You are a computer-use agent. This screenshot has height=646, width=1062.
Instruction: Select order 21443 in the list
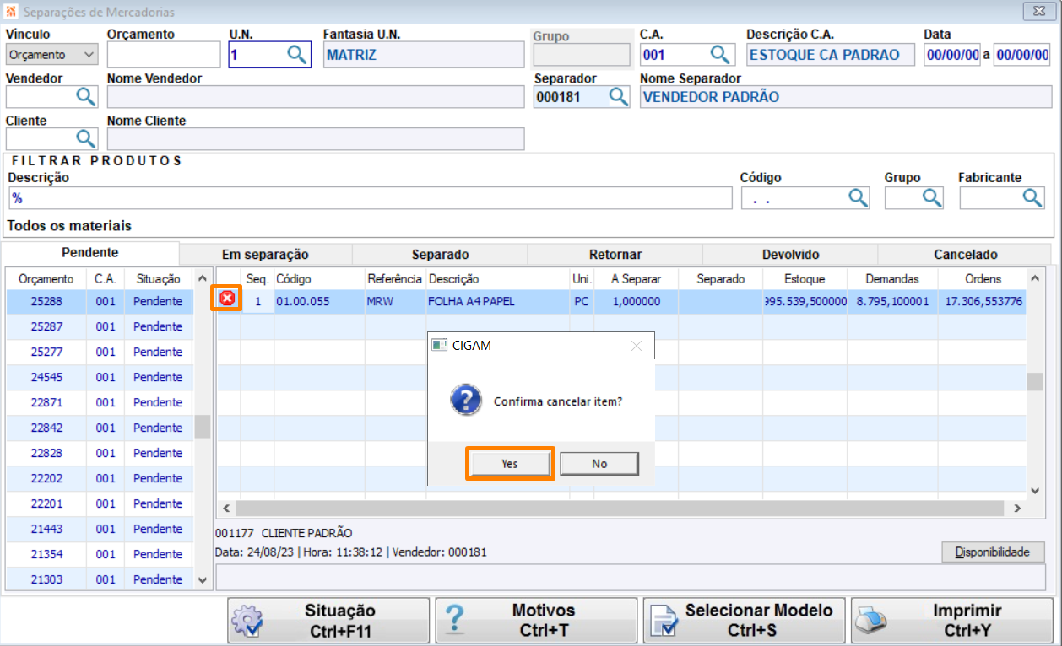(100, 529)
